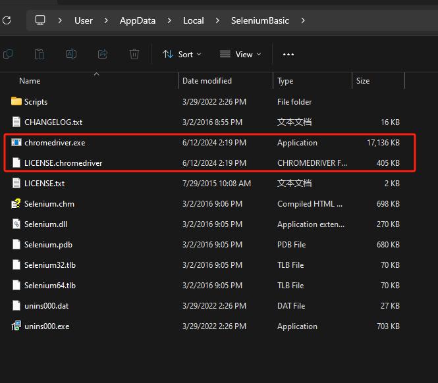Select the chromedriver.exe file name

pos(55,143)
